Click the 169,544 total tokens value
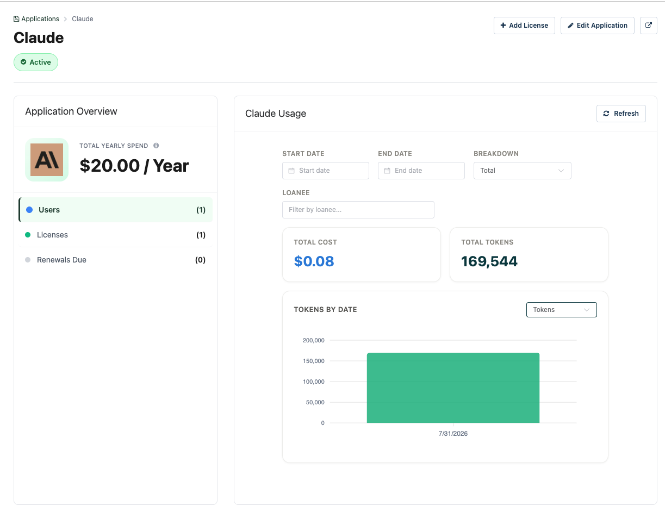Viewport: 665px width, 513px height. click(489, 261)
